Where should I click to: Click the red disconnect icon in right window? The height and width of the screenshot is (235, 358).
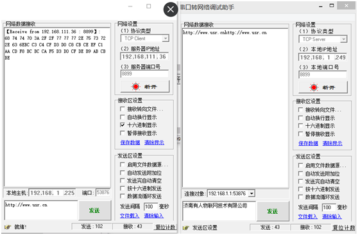[314, 87]
